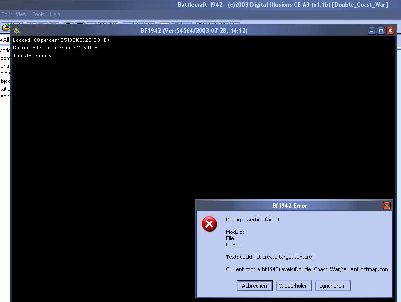Click the 'Debug assertion failed!' message
The height and width of the screenshot is (302, 401).
coord(252,220)
